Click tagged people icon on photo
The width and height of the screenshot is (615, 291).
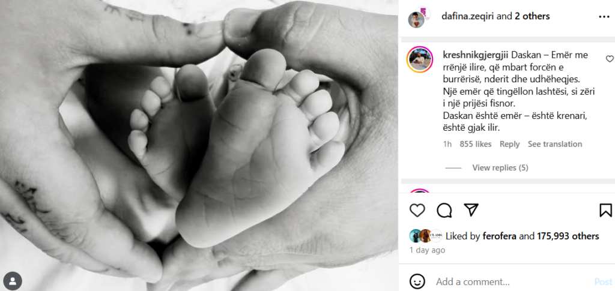[x=13, y=281]
